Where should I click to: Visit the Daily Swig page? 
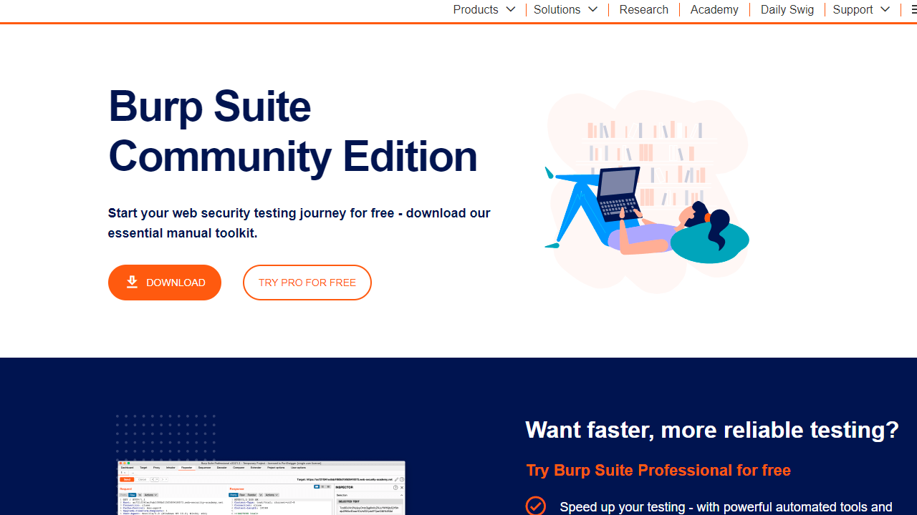pyautogui.click(x=787, y=9)
